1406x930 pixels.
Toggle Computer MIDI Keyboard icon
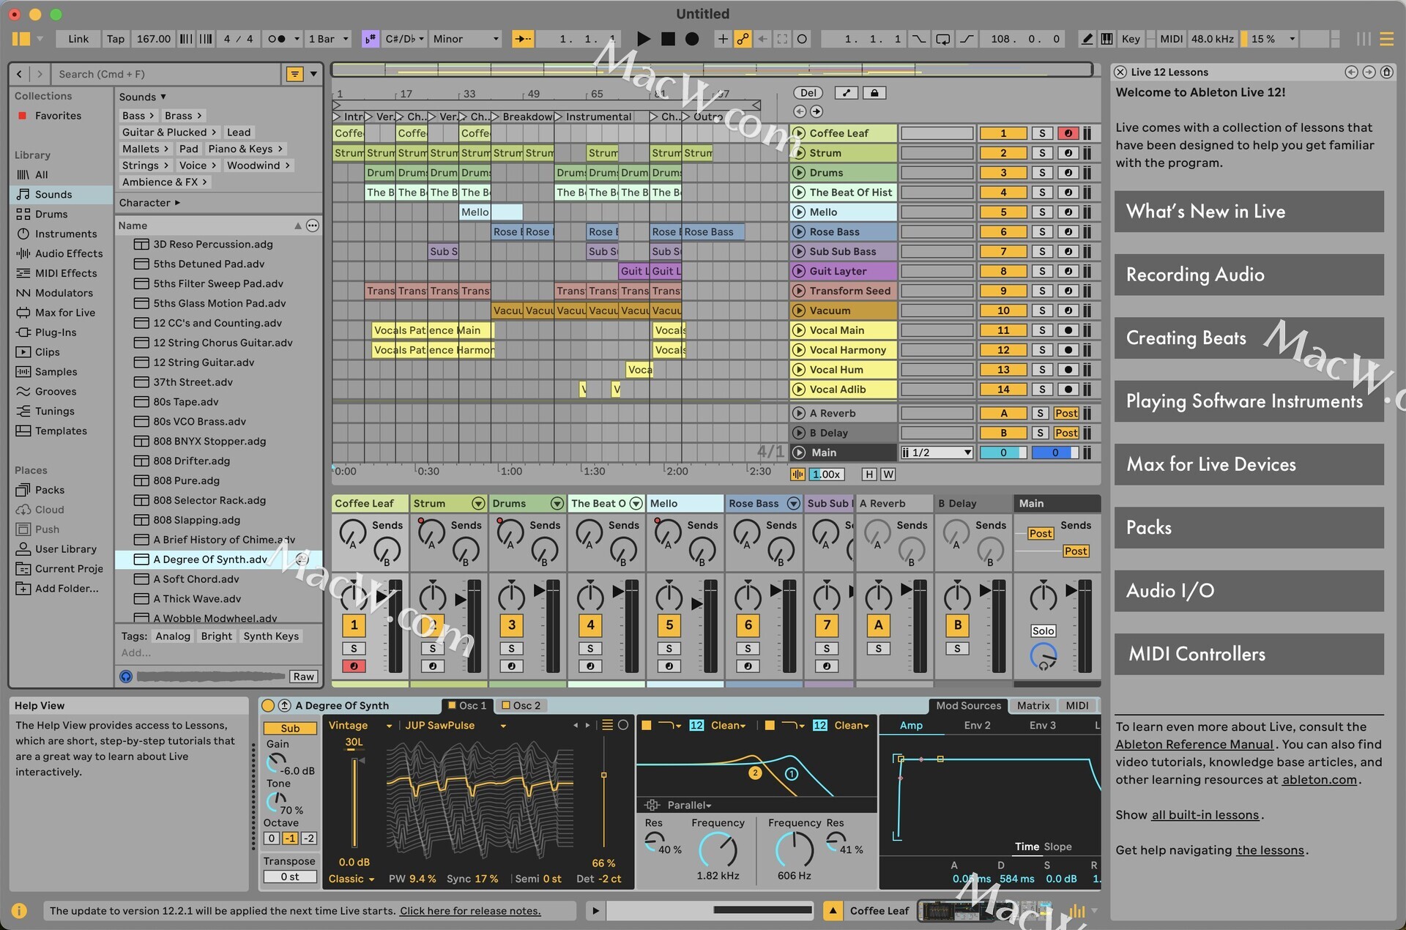click(1107, 39)
